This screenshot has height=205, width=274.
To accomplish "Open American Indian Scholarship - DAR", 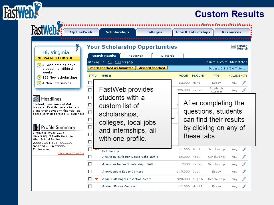I will (x=128, y=164).
